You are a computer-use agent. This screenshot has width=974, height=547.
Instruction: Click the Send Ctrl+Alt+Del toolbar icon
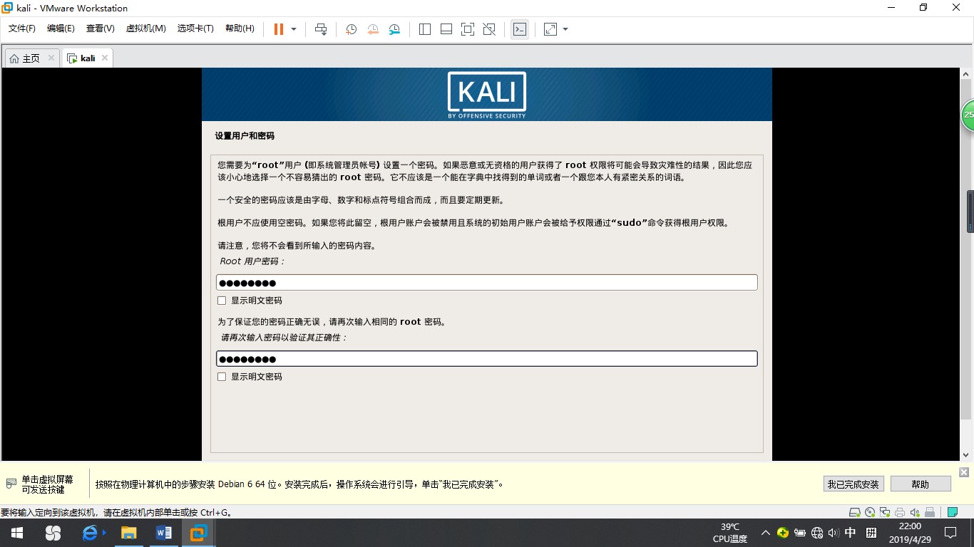[x=321, y=29]
